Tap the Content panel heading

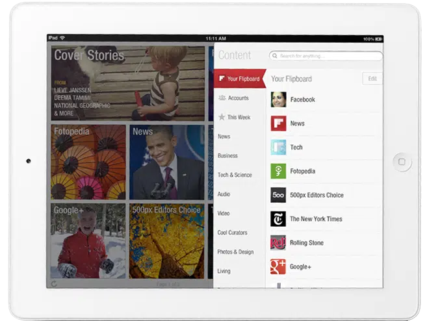click(235, 55)
